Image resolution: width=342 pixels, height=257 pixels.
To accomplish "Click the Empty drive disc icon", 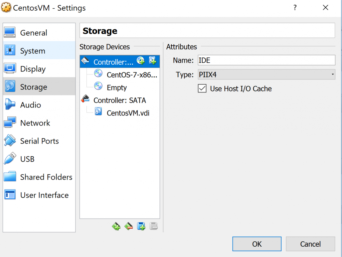I will [x=98, y=86].
